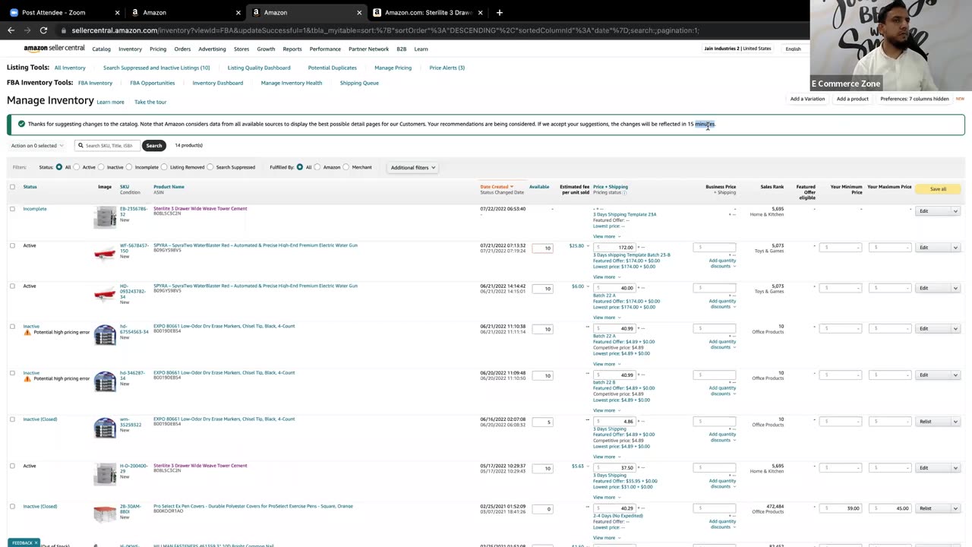Click the Add a product button
The height and width of the screenshot is (547, 972).
point(852,99)
